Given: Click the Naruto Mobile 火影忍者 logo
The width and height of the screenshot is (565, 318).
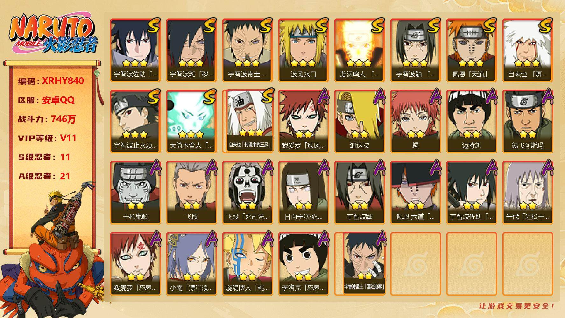Looking at the screenshot, I should (53, 34).
